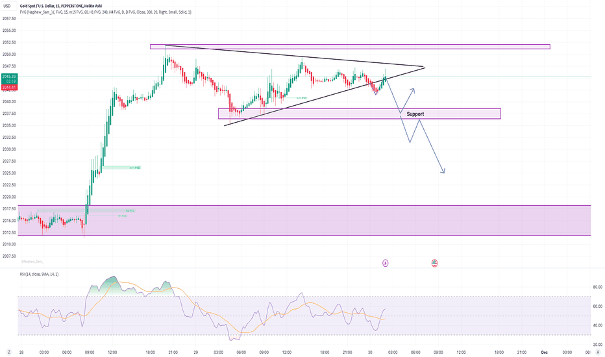
Task: Click the red 2044.41 price label
Action: point(9,88)
